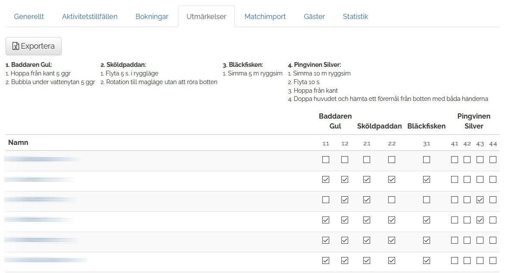The height and width of the screenshot is (273, 505).
Task: Check the 4:4 box in first row
Action: coord(493,160)
